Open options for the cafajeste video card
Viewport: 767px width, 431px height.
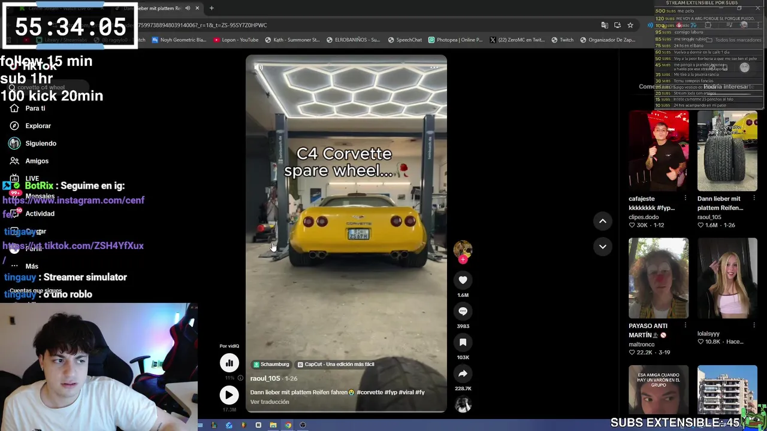686,198
